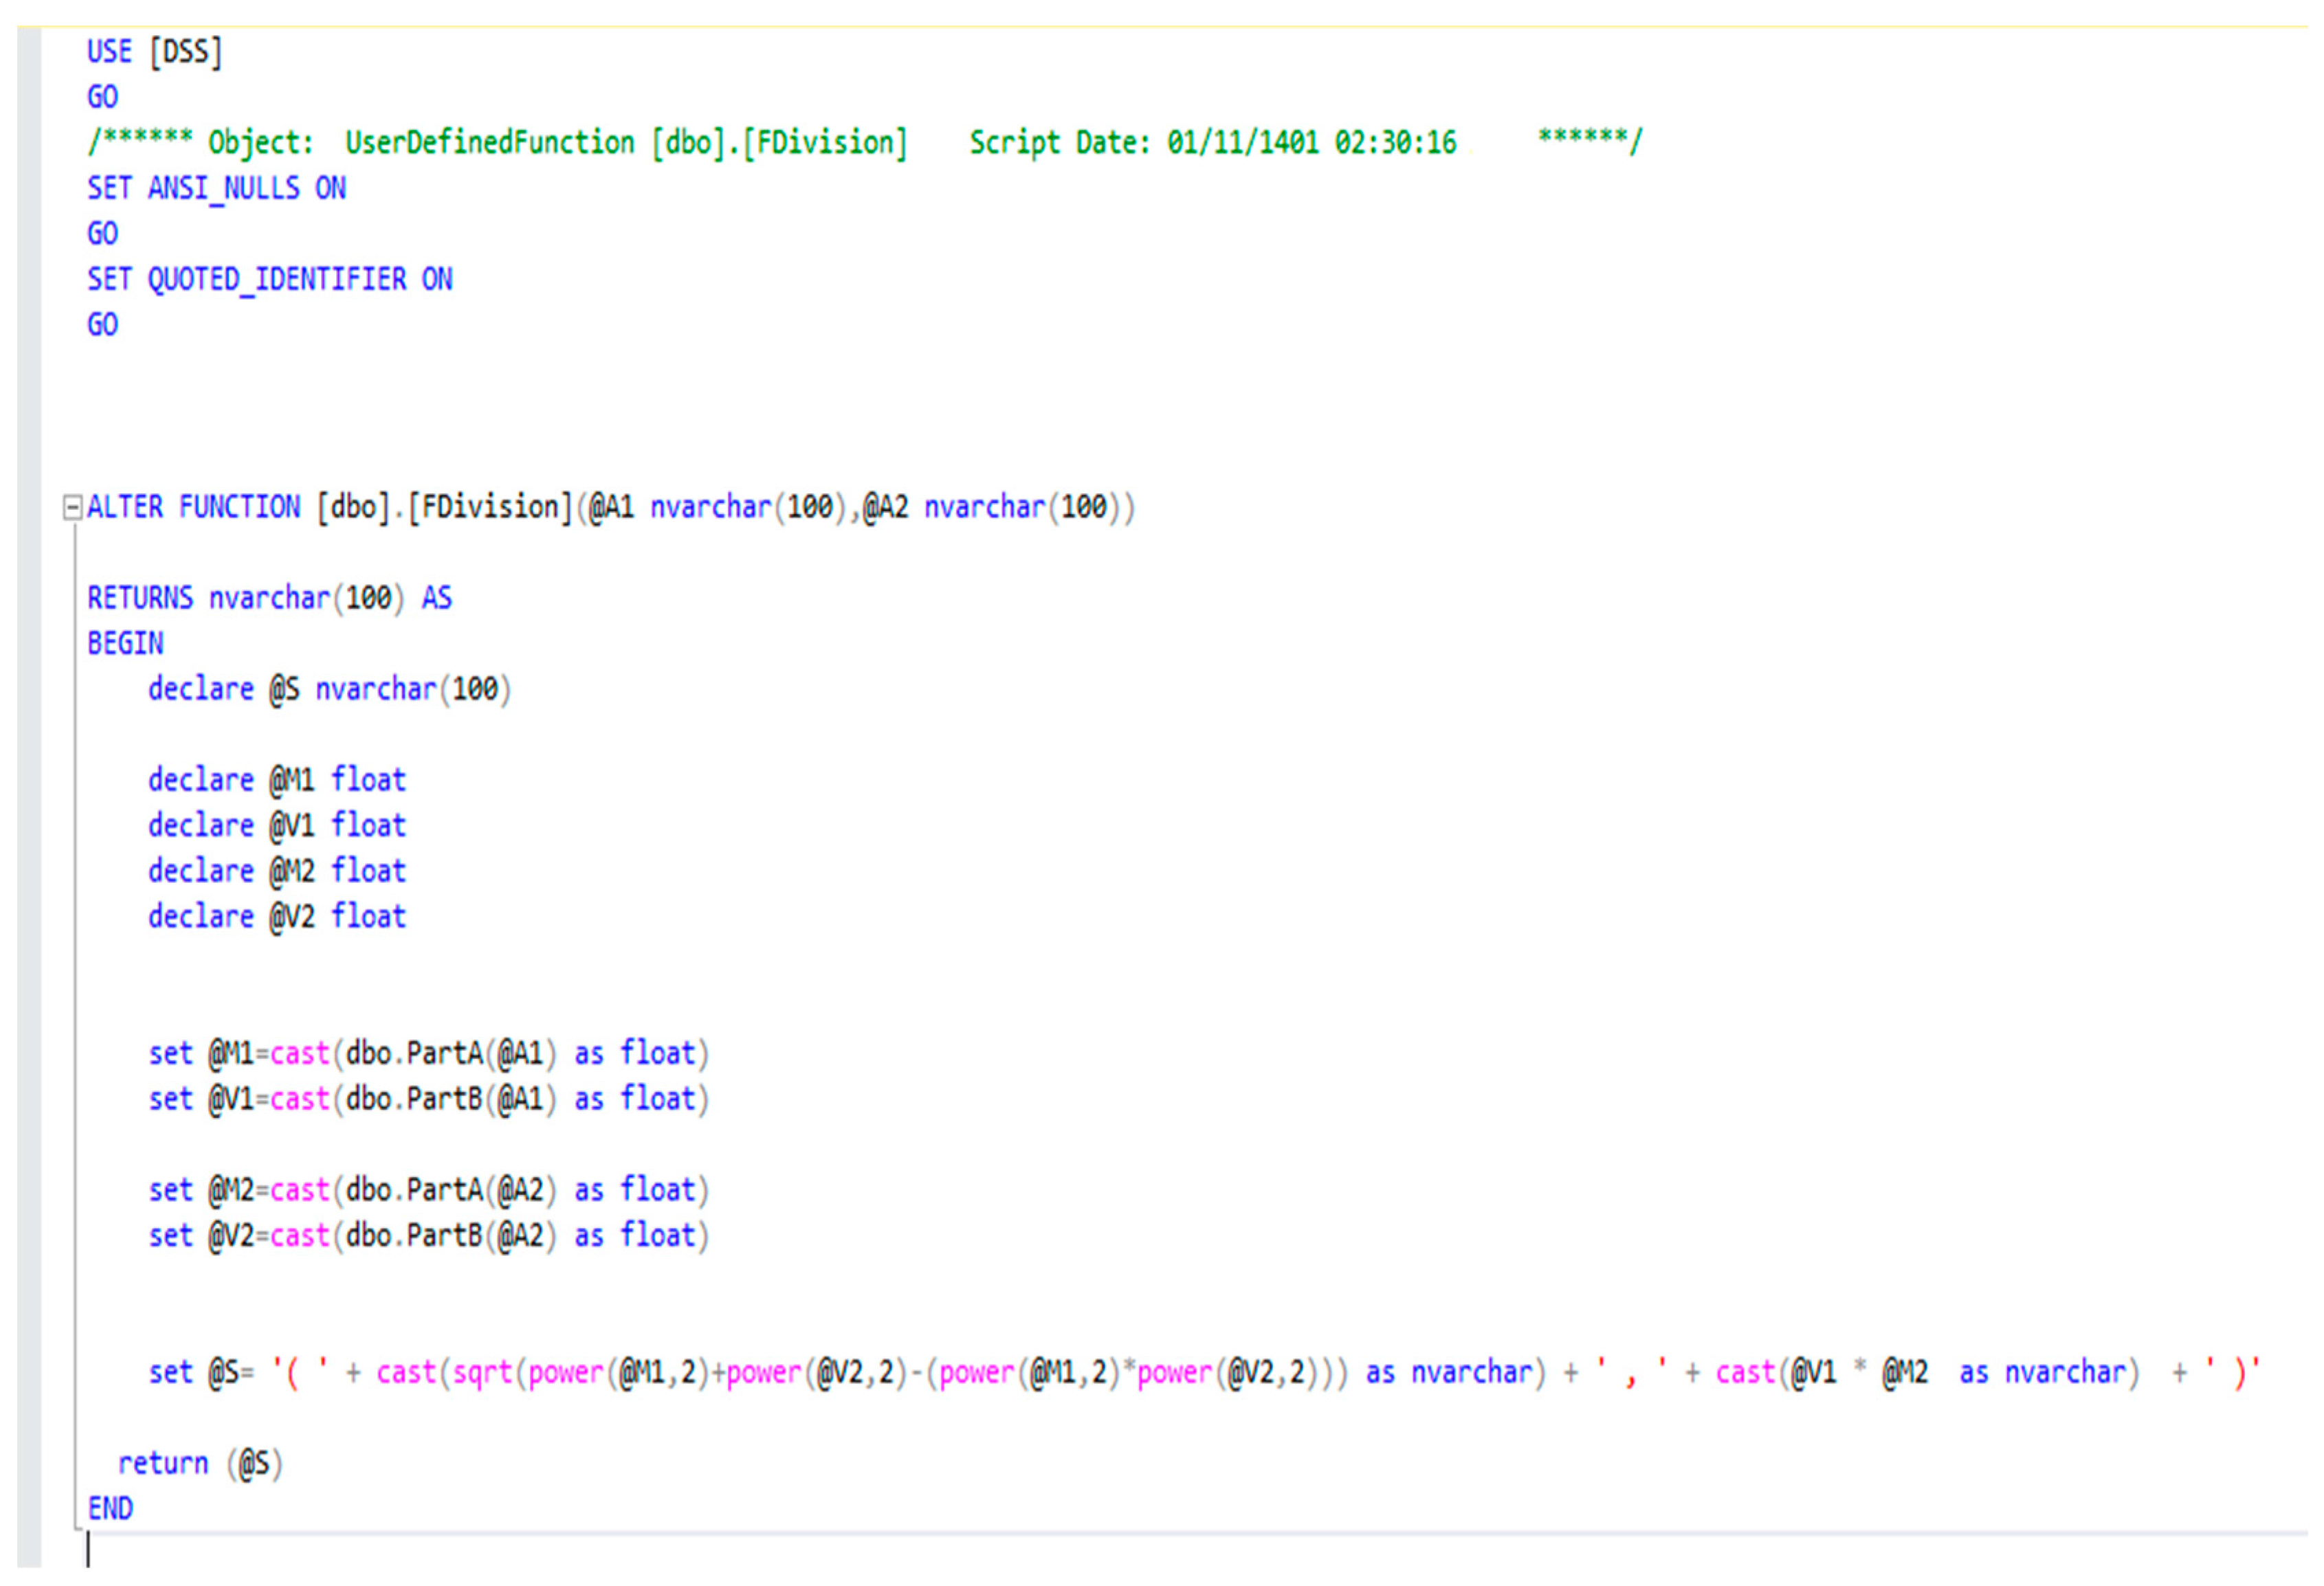Click the @A2 parameter in function signature
The image size is (2324, 1586).
click(885, 508)
